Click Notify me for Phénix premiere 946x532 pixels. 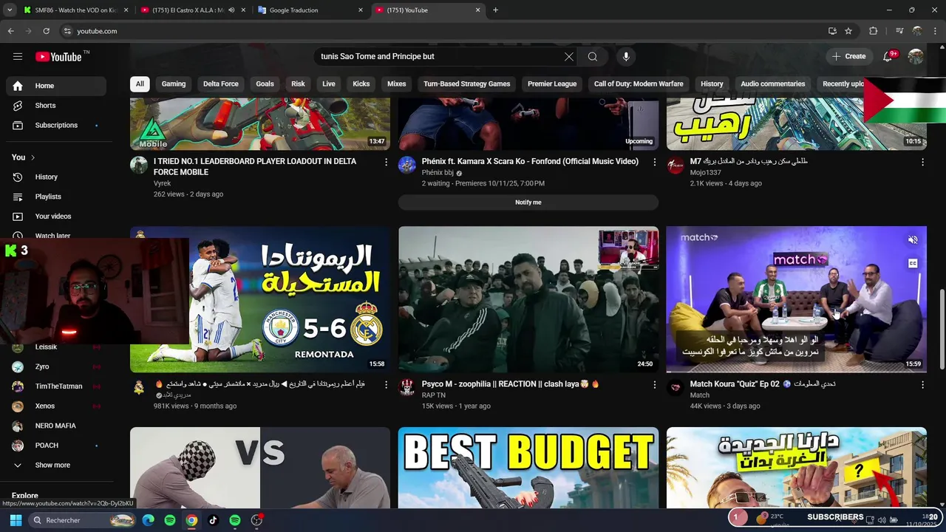(x=528, y=202)
